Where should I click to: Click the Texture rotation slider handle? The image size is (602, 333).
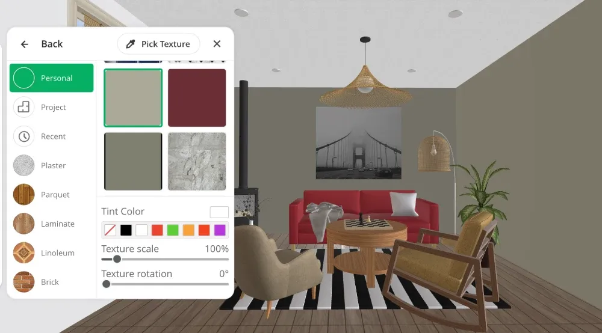click(107, 284)
